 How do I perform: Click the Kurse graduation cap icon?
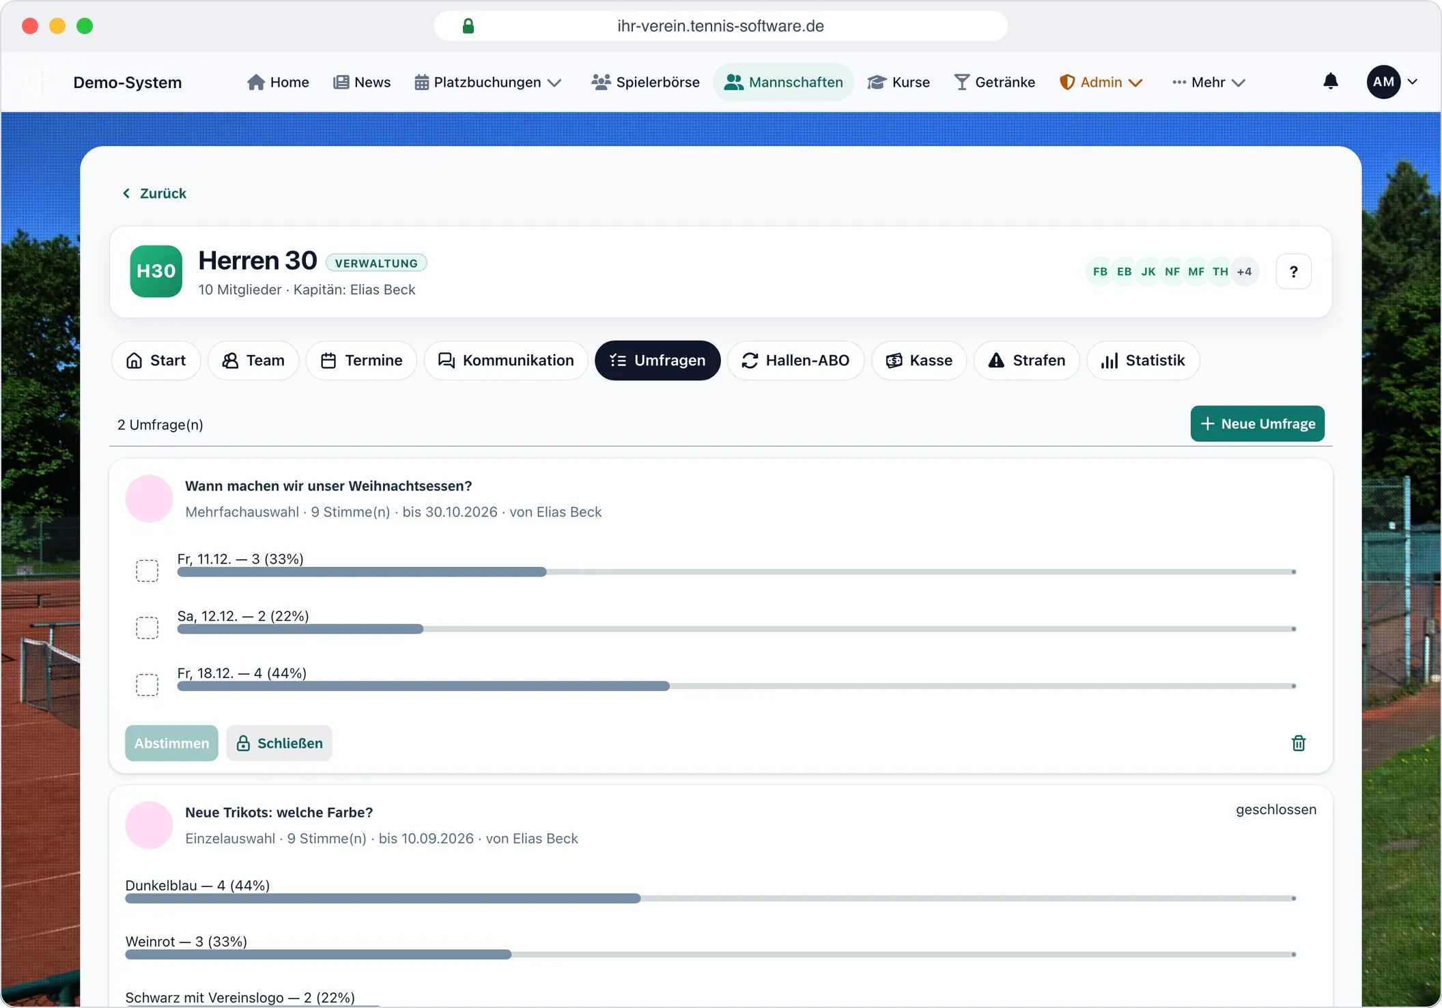pyautogui.click(x=877, y=82)
